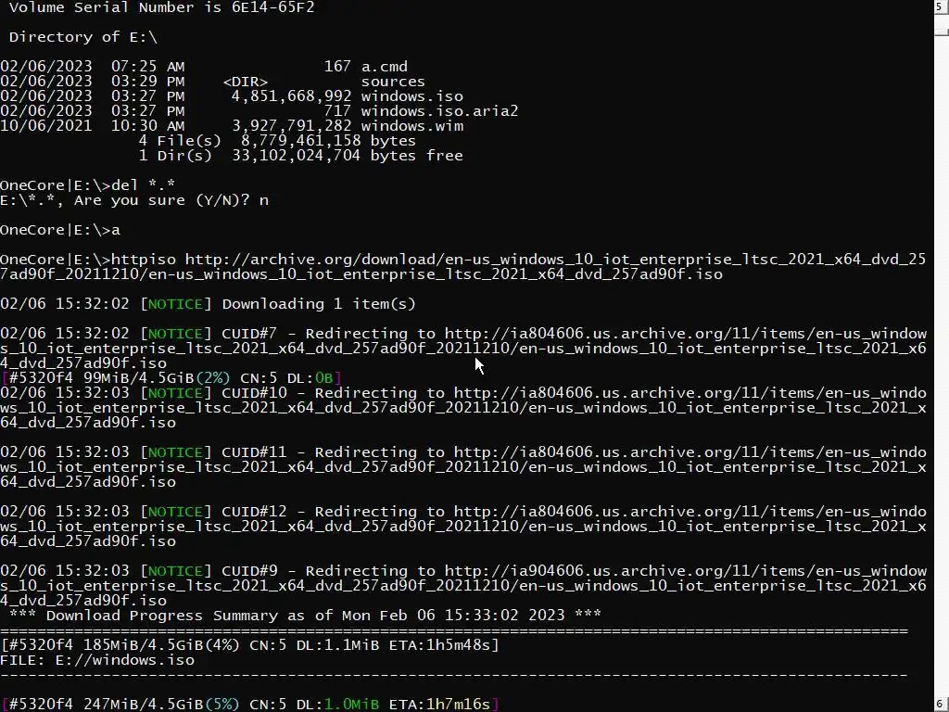Click the '8,779,461,158 bytes' total
This screenshot has width=949, height=712.
pyautogui.click(x=328, y=141)
